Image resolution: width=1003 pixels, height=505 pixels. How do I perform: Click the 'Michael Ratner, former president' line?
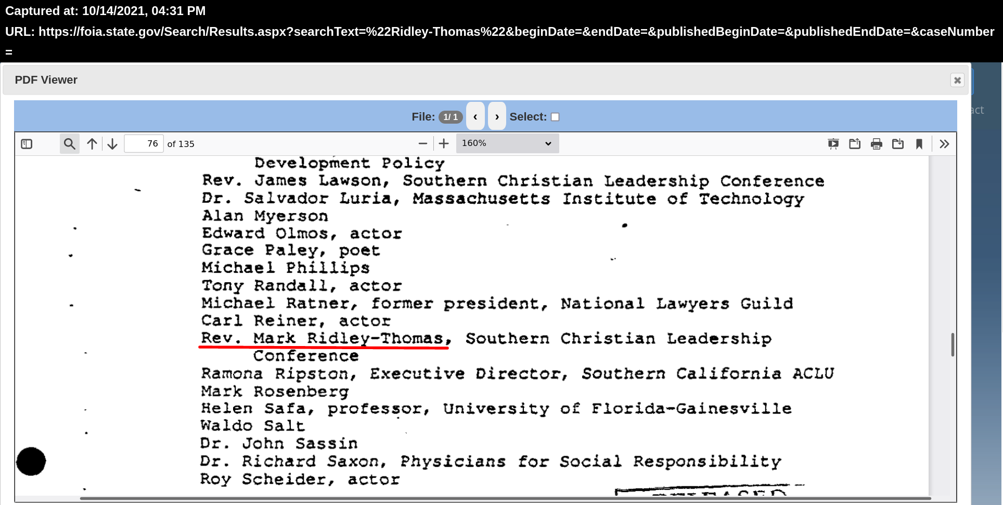497,303
